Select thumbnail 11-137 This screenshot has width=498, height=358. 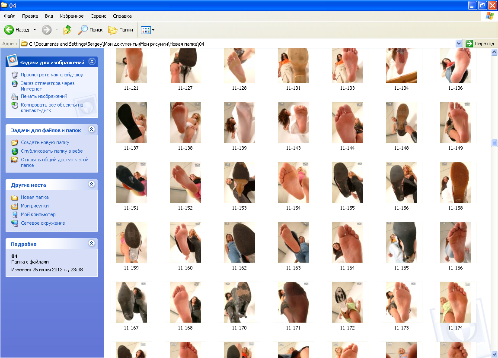pyautogui.click(x=131, y=122)
